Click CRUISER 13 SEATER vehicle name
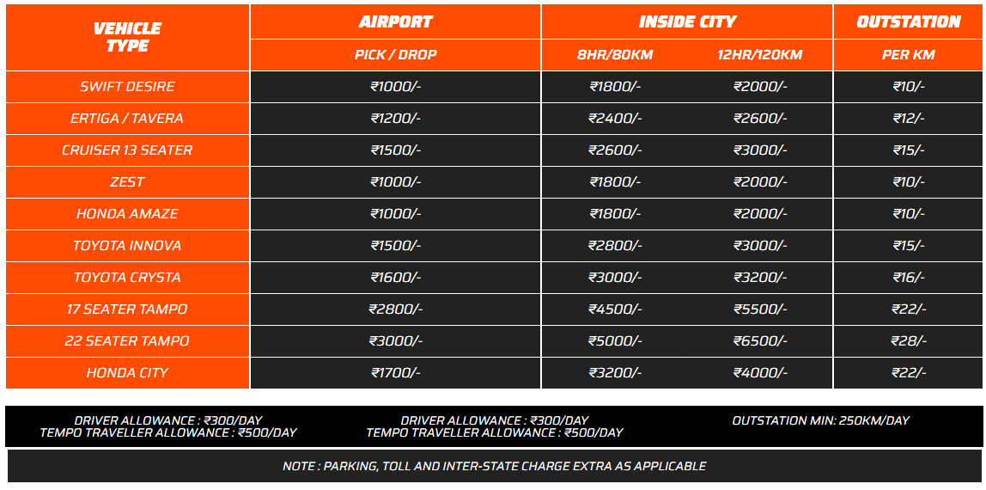Screen dimensions: 986x490 pyautogui.click(x=128, y=150)
